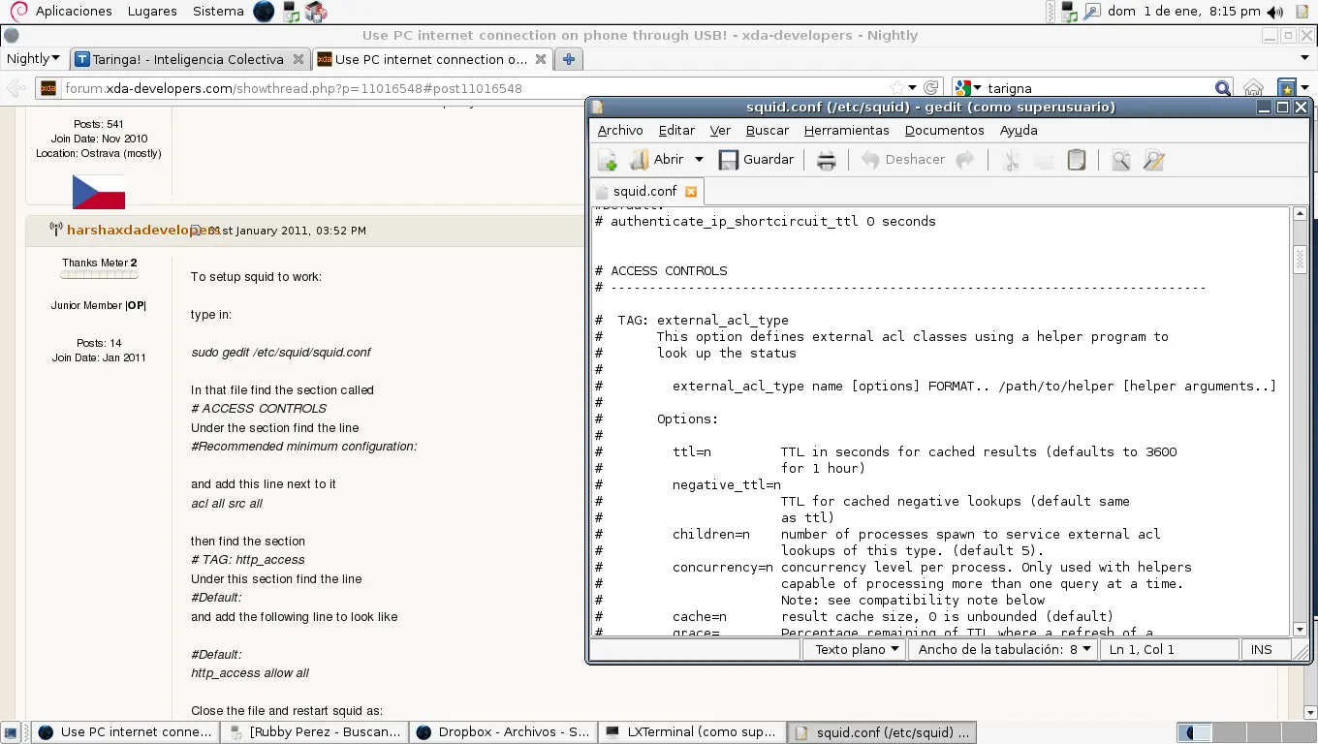Create a new document in gedit
The width and height of the screenshot is (1318, 744).
[x=608, y=160]
